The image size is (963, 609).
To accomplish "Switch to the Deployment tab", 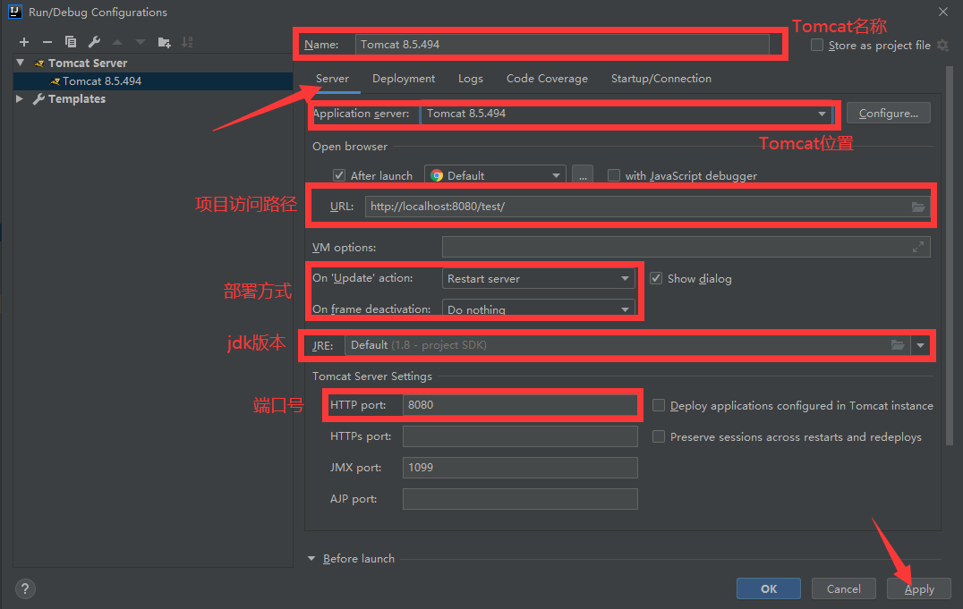I will 404,79.
